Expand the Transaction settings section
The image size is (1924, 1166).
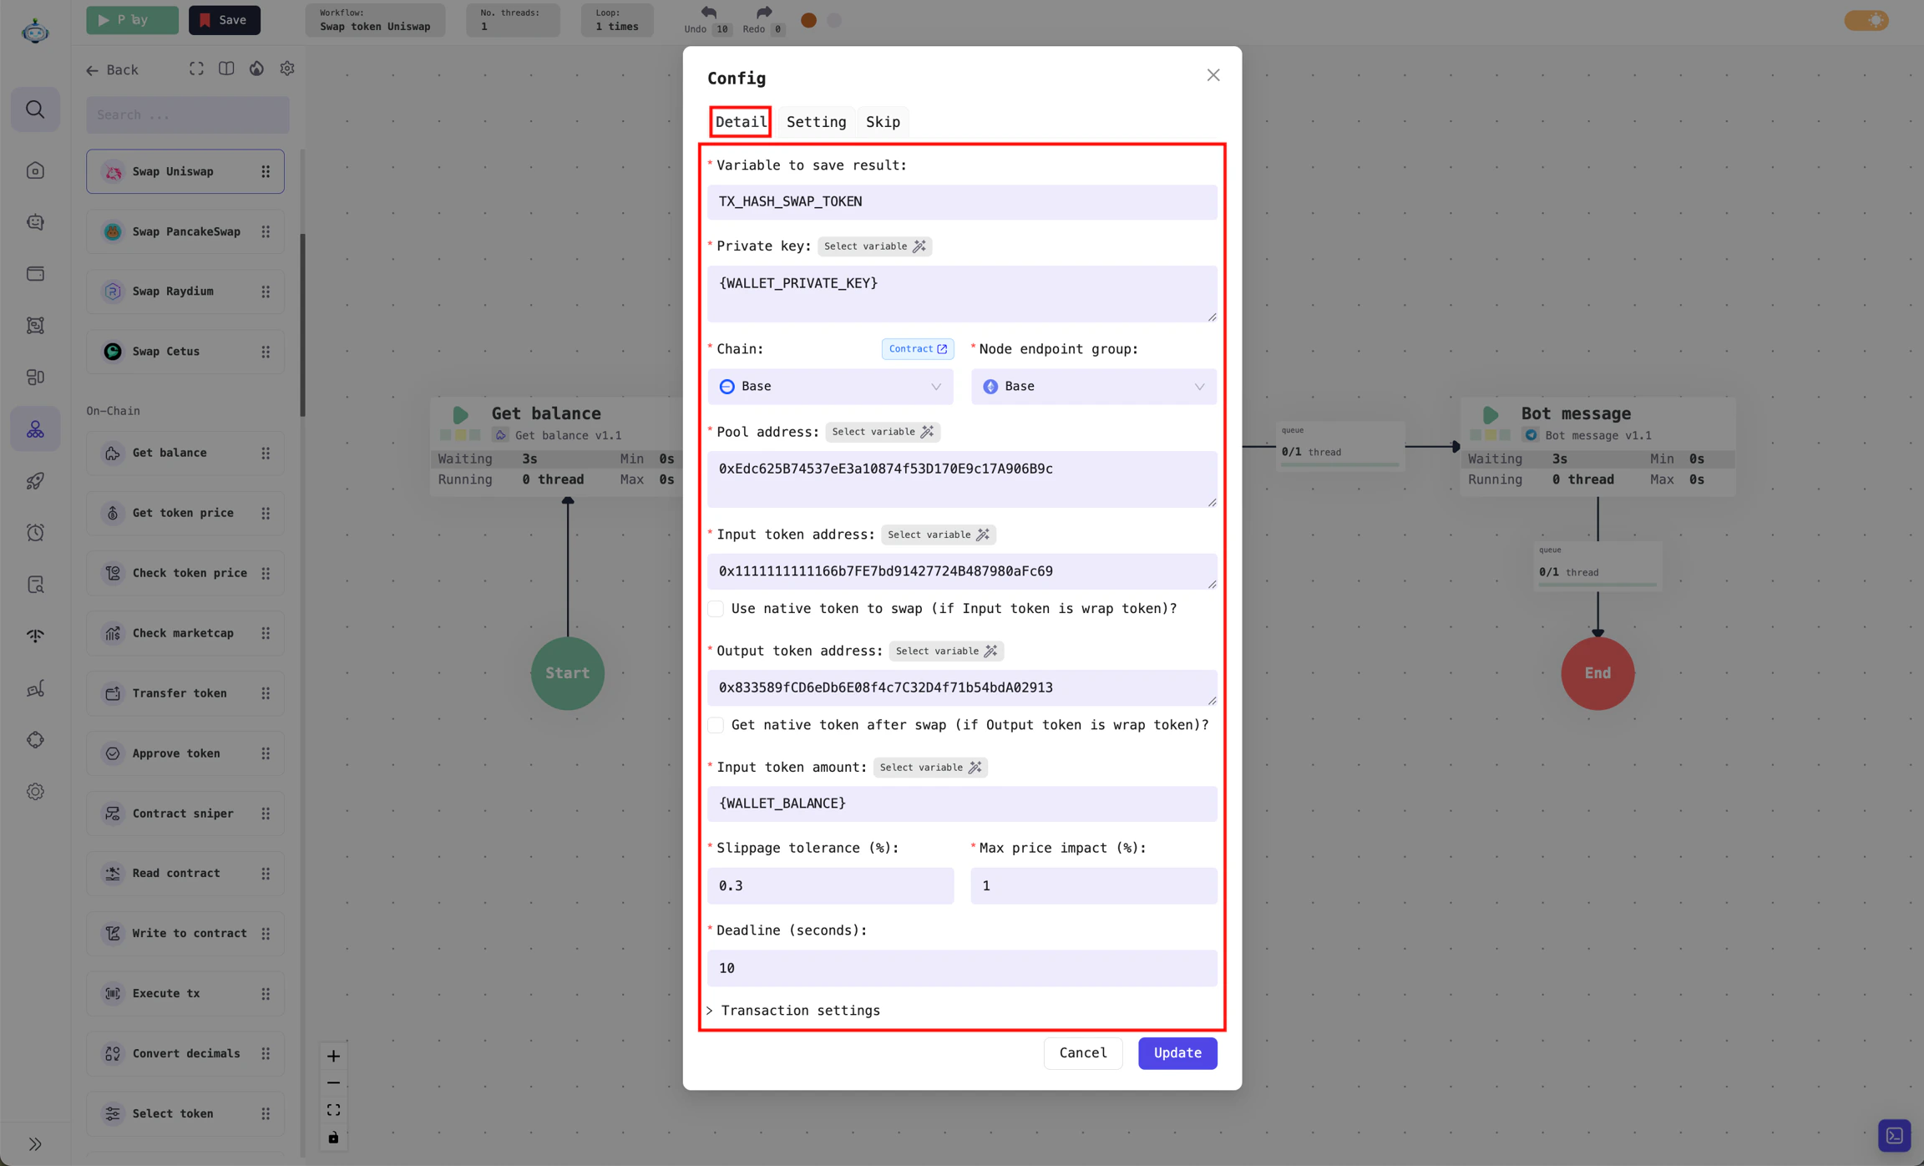(x=793, y=1011)
